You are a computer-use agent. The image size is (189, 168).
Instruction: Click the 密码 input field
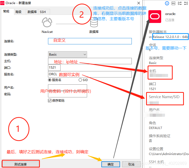tap(67, 94)
